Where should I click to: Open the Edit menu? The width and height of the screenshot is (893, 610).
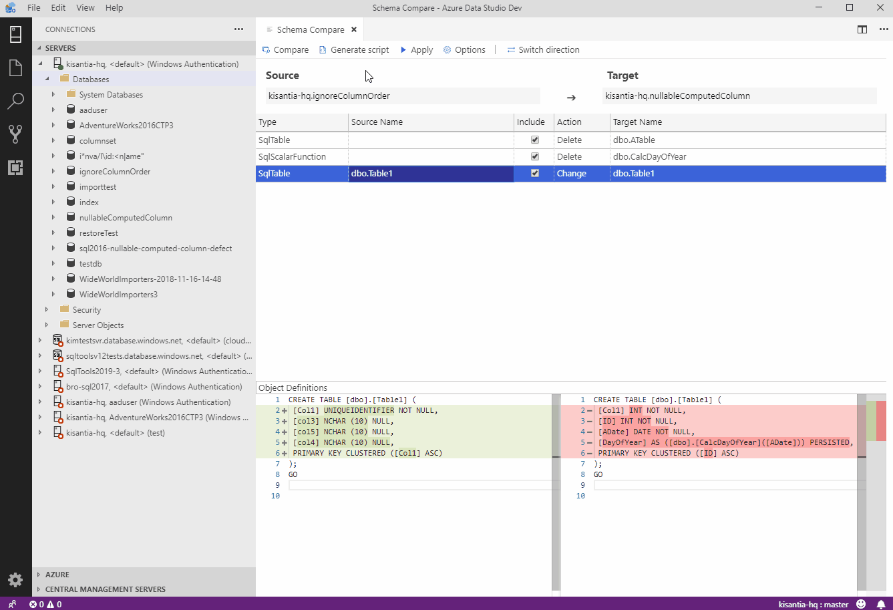[58, 8]
